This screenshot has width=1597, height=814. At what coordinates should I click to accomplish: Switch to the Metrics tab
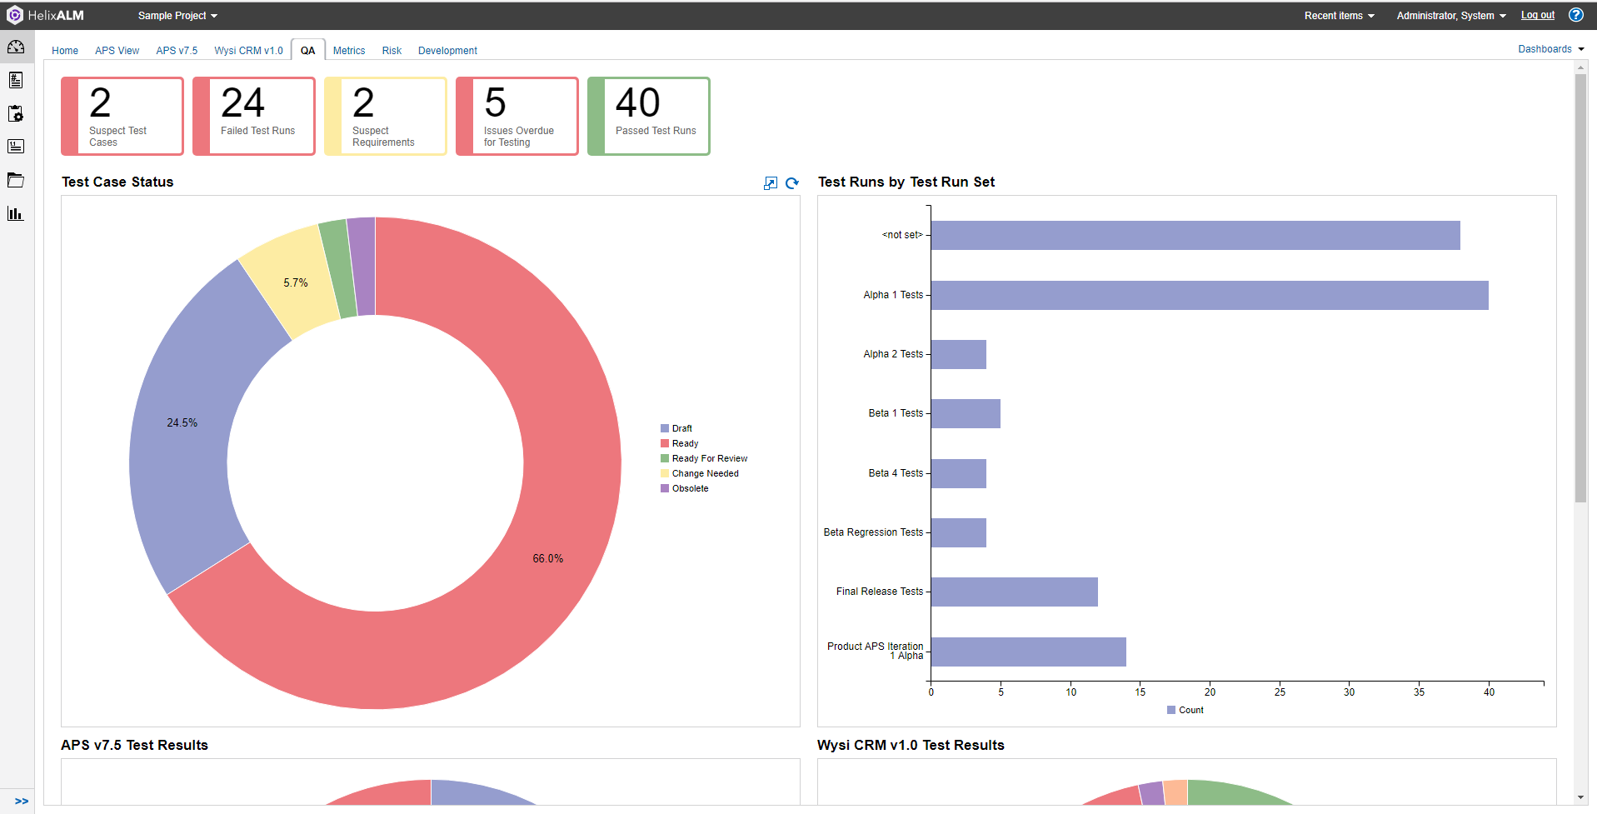point(349,51)
